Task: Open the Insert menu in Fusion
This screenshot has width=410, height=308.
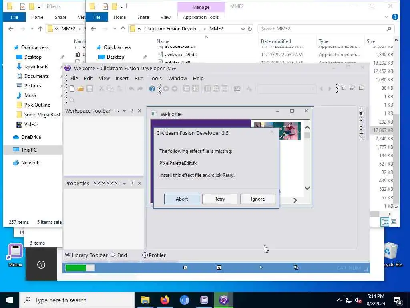Action: (122, 78)
